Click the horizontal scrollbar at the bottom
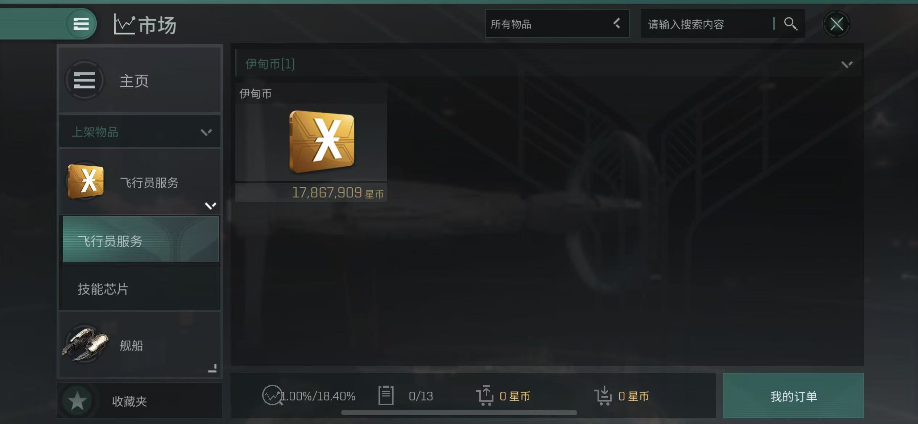Screen dimensions: 918x424 (459, 413)
